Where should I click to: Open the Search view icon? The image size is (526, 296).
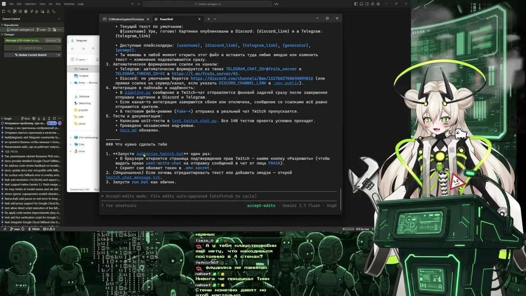point(9,12)
